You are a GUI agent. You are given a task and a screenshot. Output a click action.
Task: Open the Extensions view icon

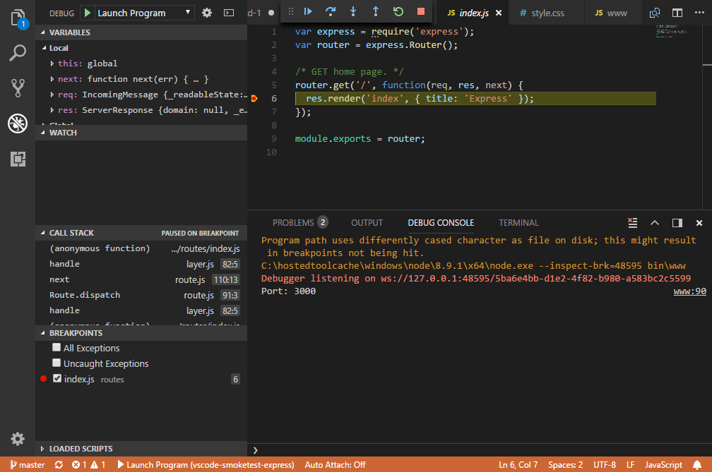click(18, 159)
